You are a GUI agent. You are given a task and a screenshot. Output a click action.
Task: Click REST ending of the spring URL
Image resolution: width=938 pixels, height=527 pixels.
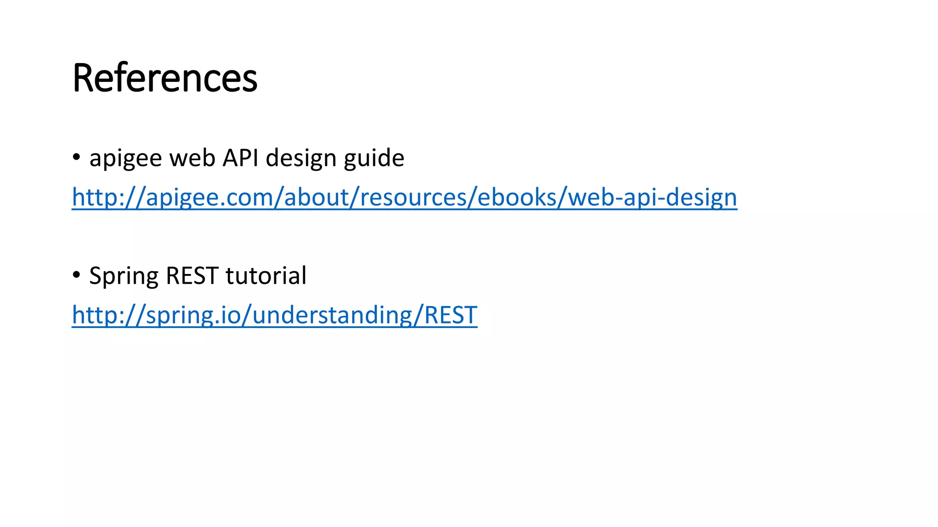(x=451, y=315)
